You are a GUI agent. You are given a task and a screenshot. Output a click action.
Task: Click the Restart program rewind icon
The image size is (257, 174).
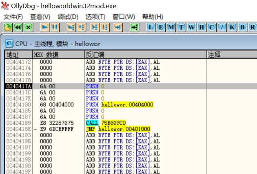(18, 27)
